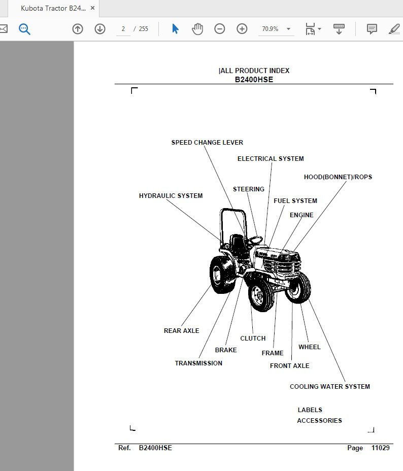
Task: Choose the selection arrow tool
Action: (176, 29)
